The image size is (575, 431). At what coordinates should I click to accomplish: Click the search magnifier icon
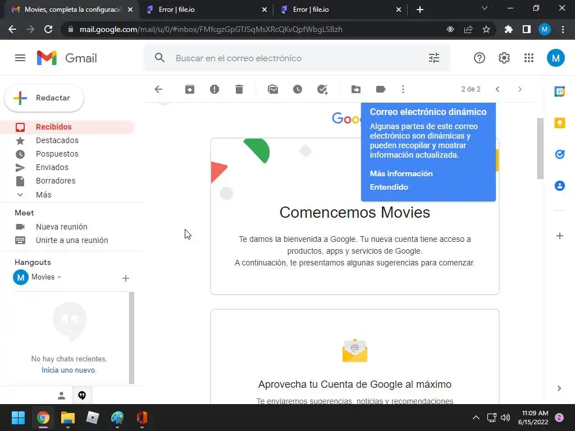pyautogui.click(x=159, y=58)
